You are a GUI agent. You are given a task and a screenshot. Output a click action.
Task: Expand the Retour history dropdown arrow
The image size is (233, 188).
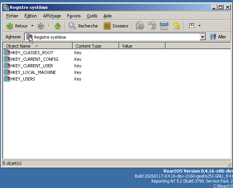[32, 26]
